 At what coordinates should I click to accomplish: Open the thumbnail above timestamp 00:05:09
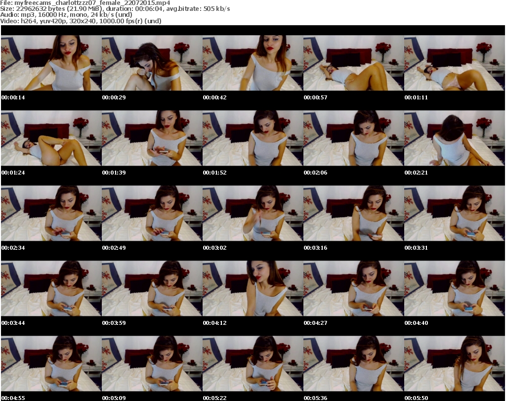pos(152,364)
